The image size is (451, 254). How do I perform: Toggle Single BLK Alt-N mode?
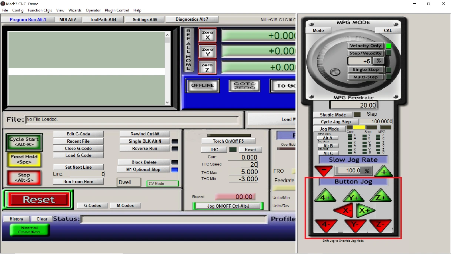point(145,141)
